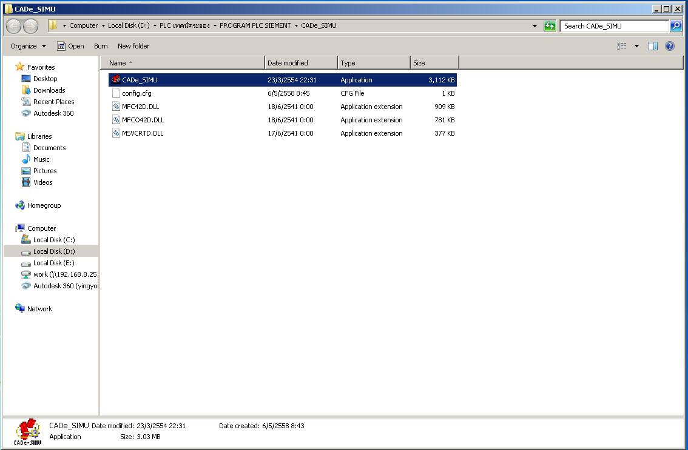Click the Favorites star icon
The height and width of the screenshot is (450, 688).
(x=20, y=67)
